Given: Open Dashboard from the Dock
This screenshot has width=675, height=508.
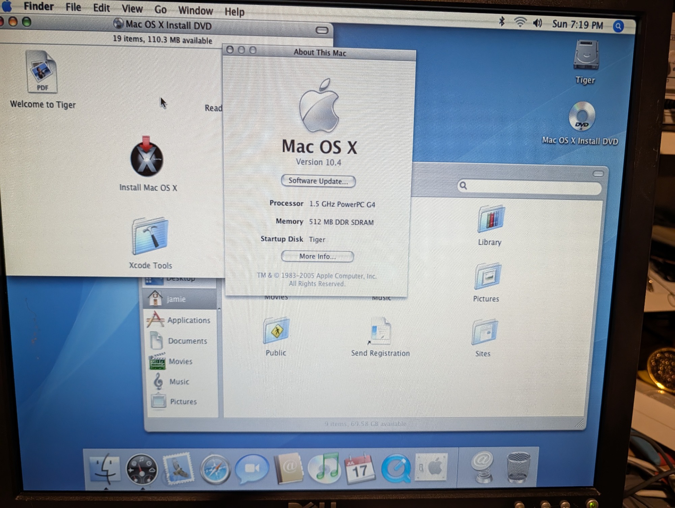Looking at the screenshot, I should tap(142, 469).
